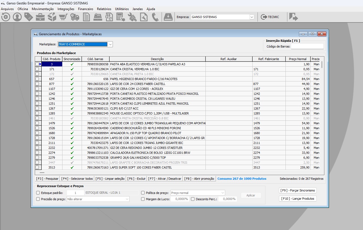Image resolution: width=363 pixels, height=230 pixels.
Task: Click the exit arrow toolbar icon
Action: (x=293, y=17)
